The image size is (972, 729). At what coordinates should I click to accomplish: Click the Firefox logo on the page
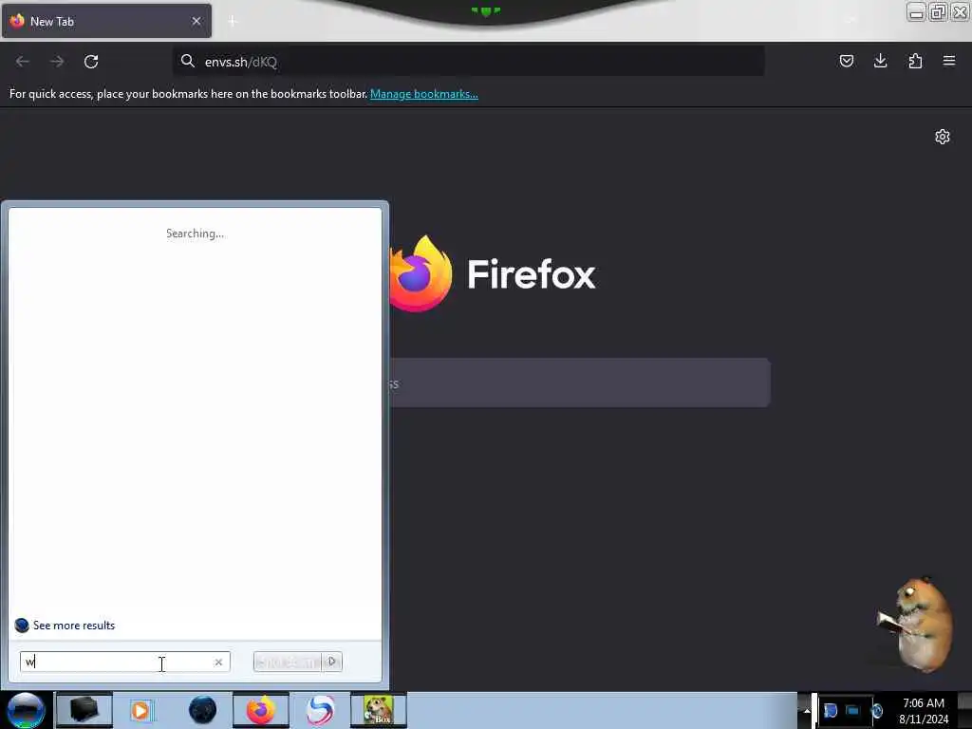(421, 273)
